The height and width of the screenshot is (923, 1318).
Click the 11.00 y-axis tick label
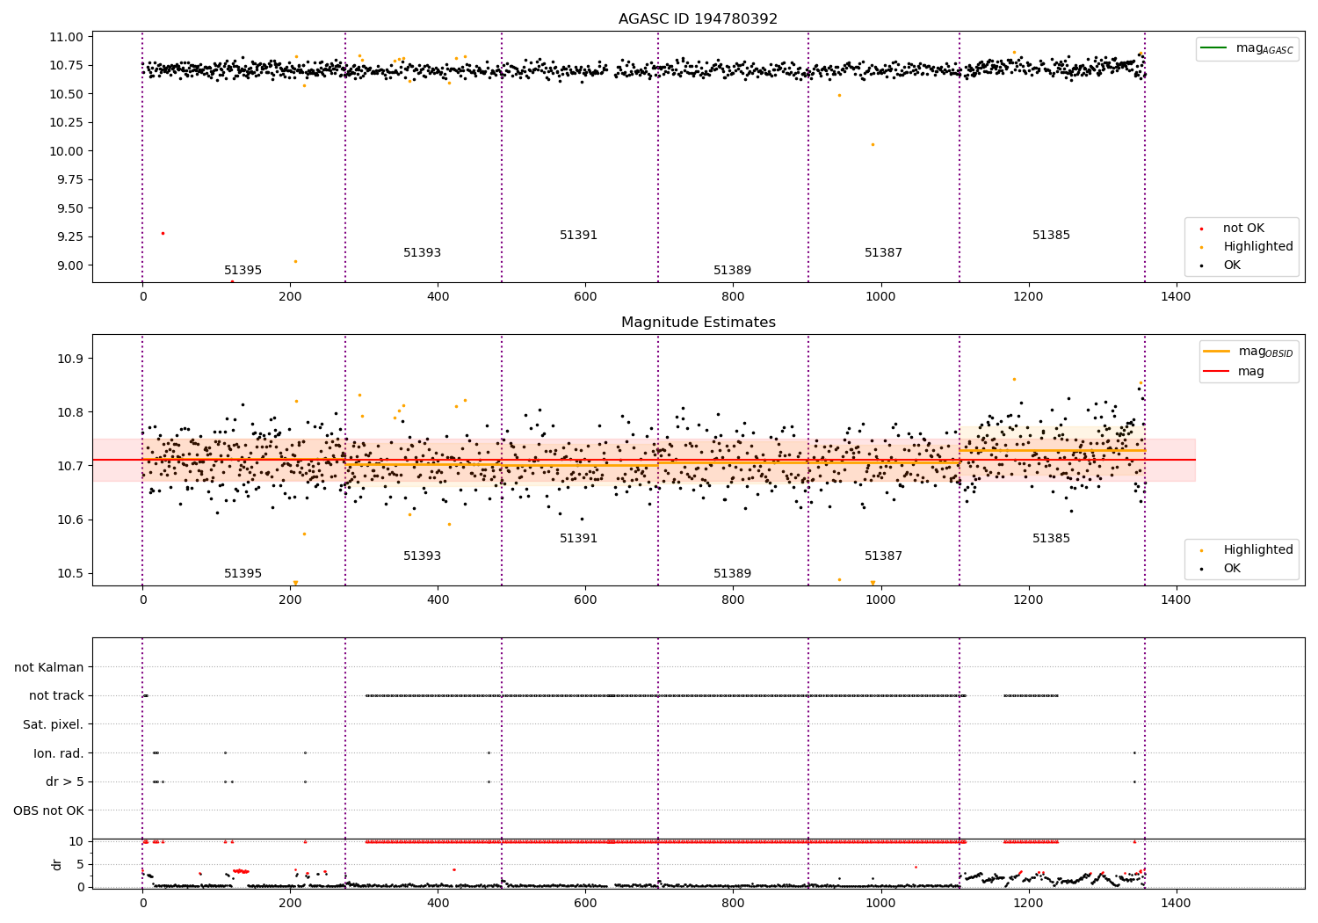[x=67, y=37]
